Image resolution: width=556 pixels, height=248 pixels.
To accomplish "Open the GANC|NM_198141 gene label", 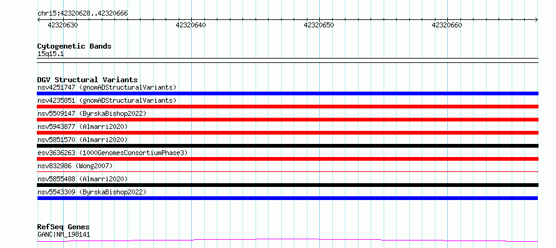I will point(64,234).
